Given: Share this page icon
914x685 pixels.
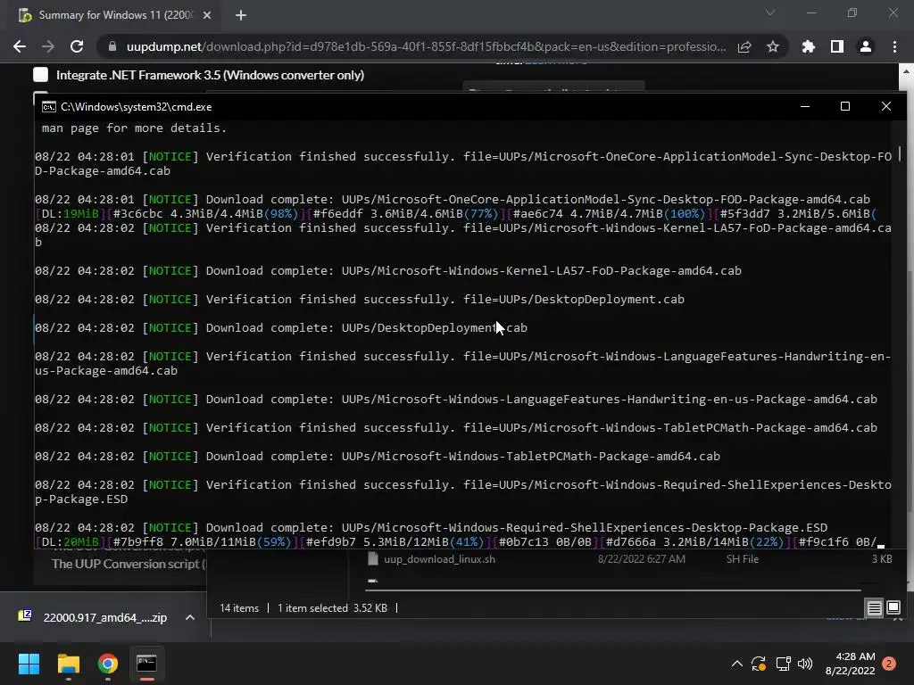Looking at the screenshot, I should [x=744, y=46].
